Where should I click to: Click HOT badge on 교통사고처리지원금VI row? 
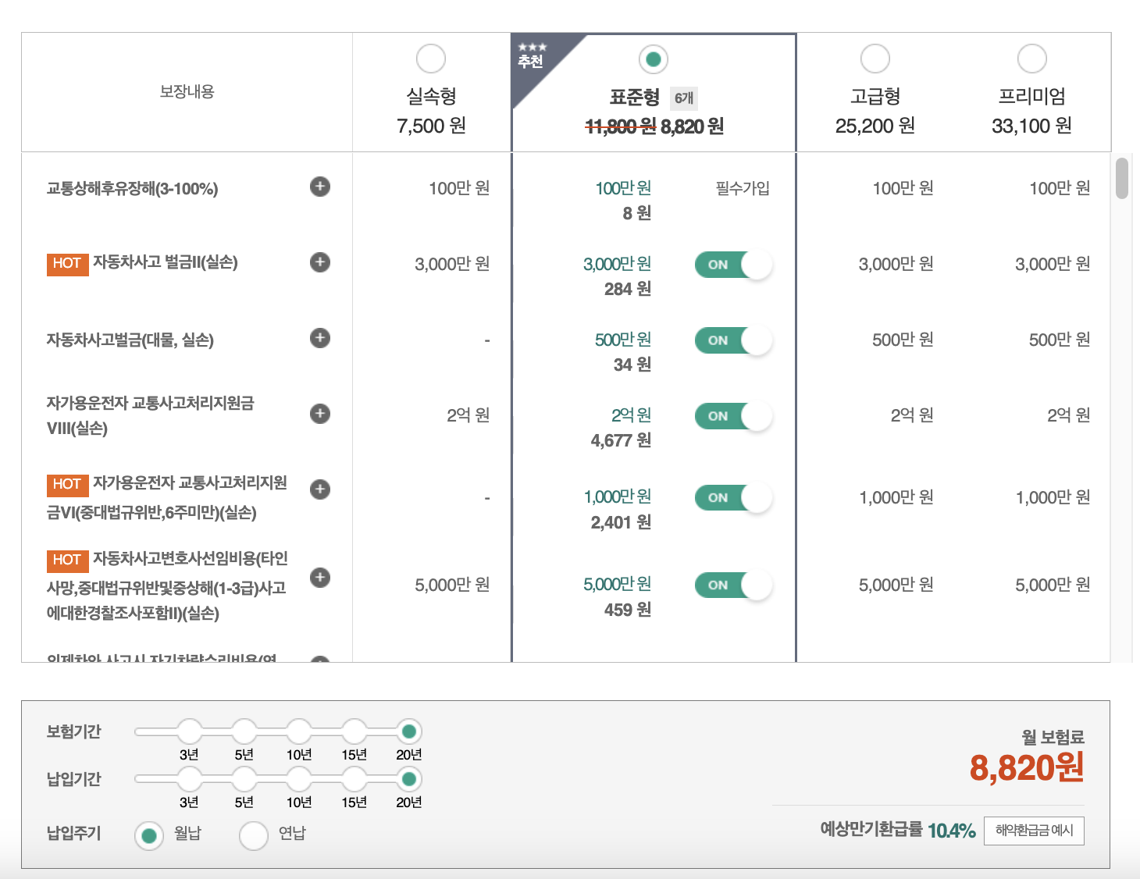tap(67, 485)
